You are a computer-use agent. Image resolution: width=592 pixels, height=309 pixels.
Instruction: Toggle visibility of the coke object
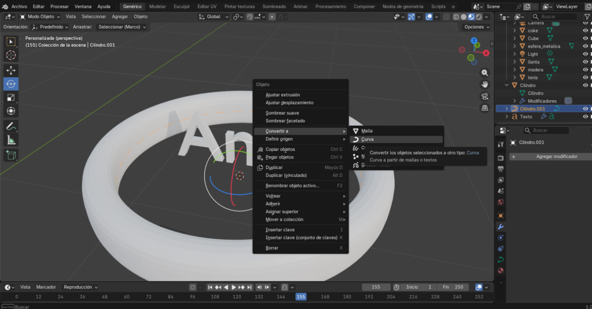[x=585, y=31]
